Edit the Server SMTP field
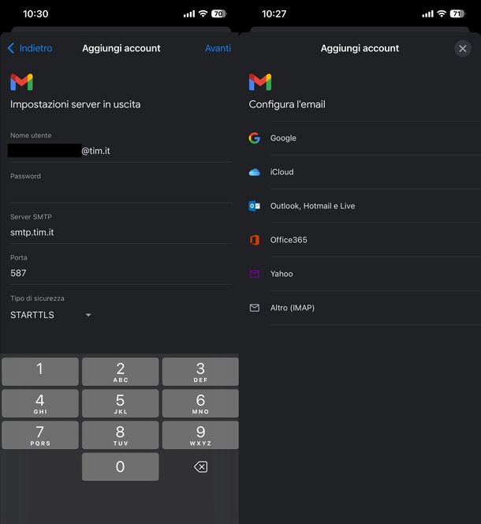Viewport: 481px width, 524px height. [x=121, y=232]
